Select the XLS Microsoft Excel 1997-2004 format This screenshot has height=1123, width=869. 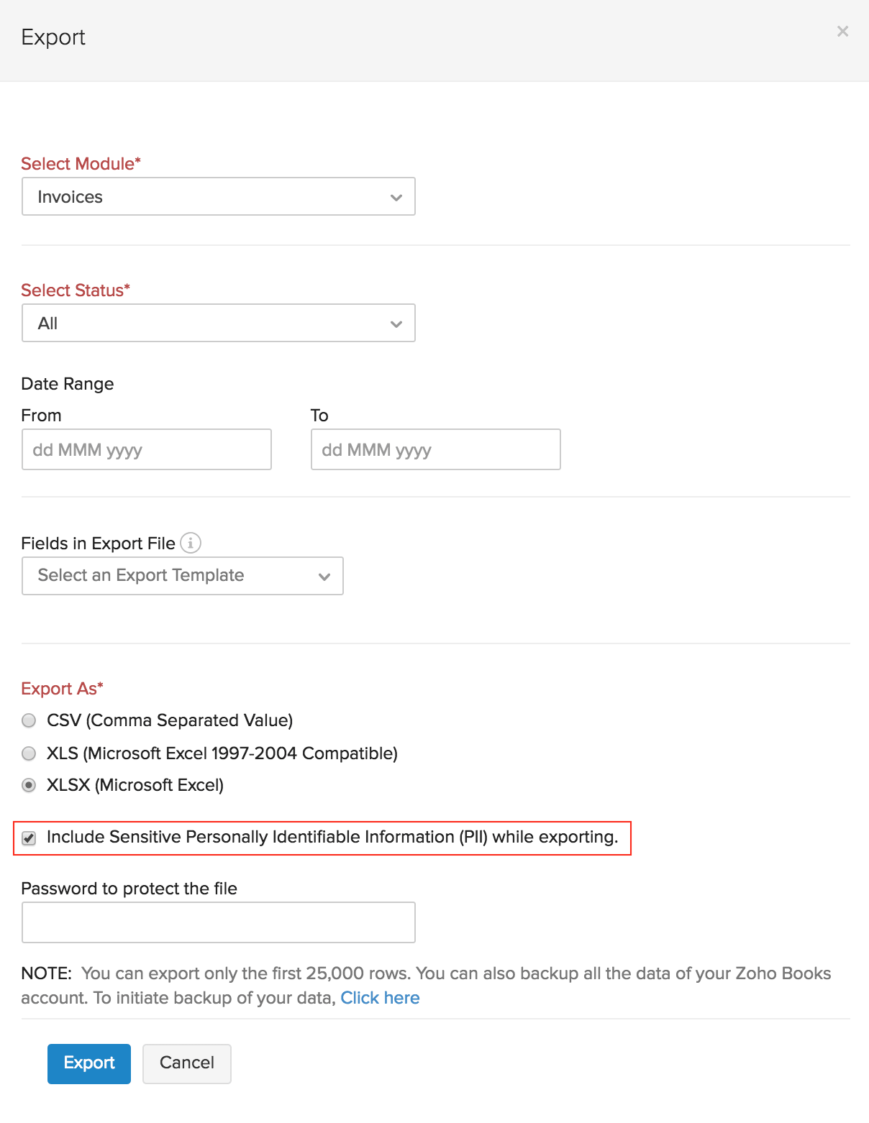[x=29, y=753]
